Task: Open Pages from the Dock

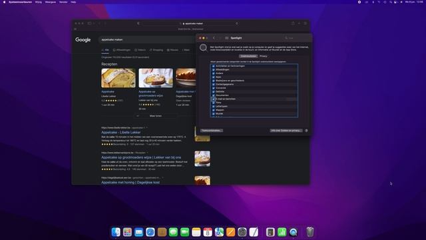Action: [x=231, y=232]
